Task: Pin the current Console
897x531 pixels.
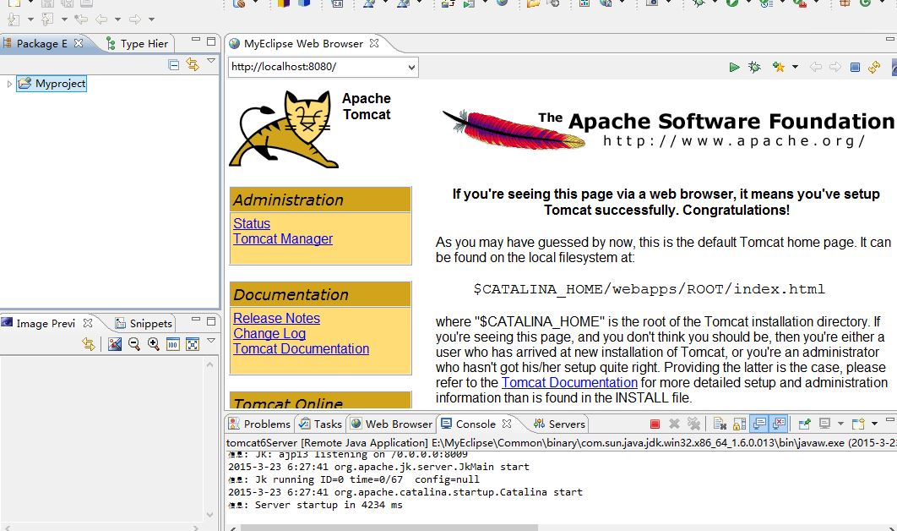Action: tap(804, 424)
